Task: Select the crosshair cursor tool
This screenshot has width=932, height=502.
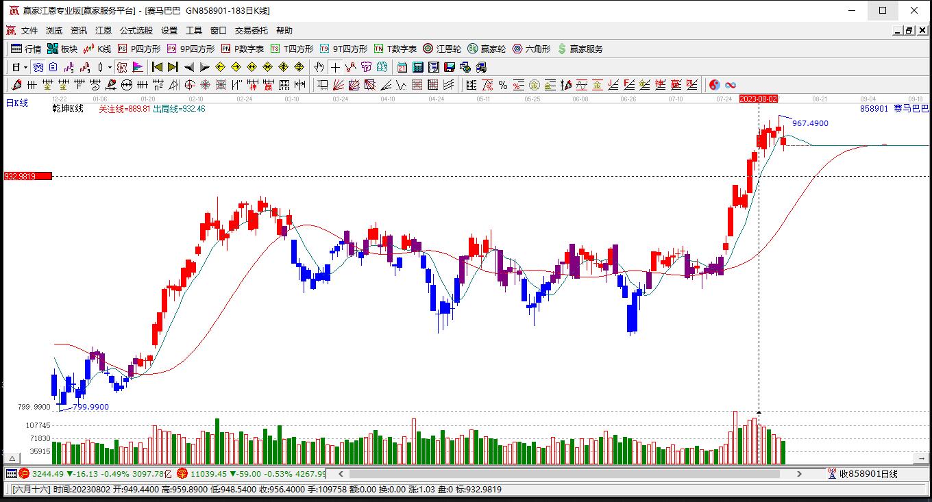Action: pyautogui.click(x=335, y=67)
